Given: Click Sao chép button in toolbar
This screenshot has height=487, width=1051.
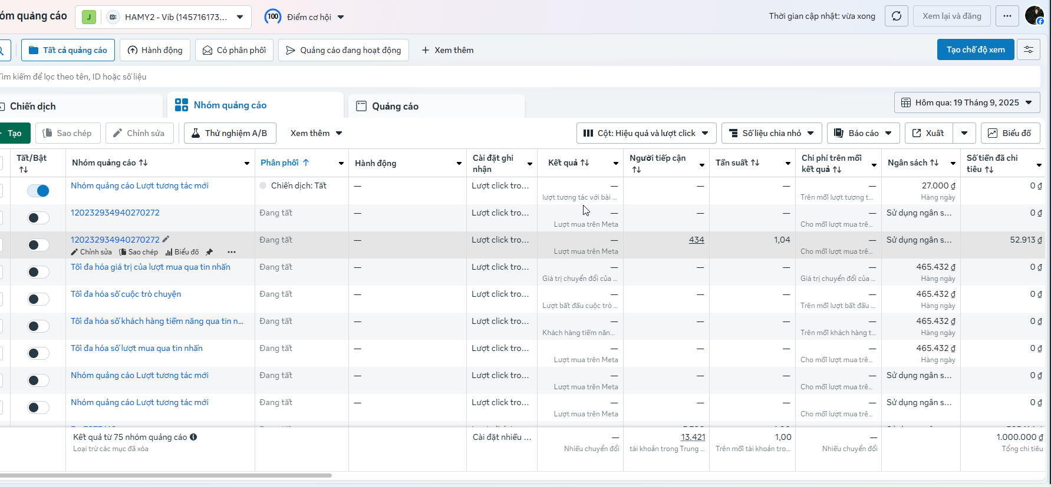Looking at the screenshot, I should [x=68, y=133].
